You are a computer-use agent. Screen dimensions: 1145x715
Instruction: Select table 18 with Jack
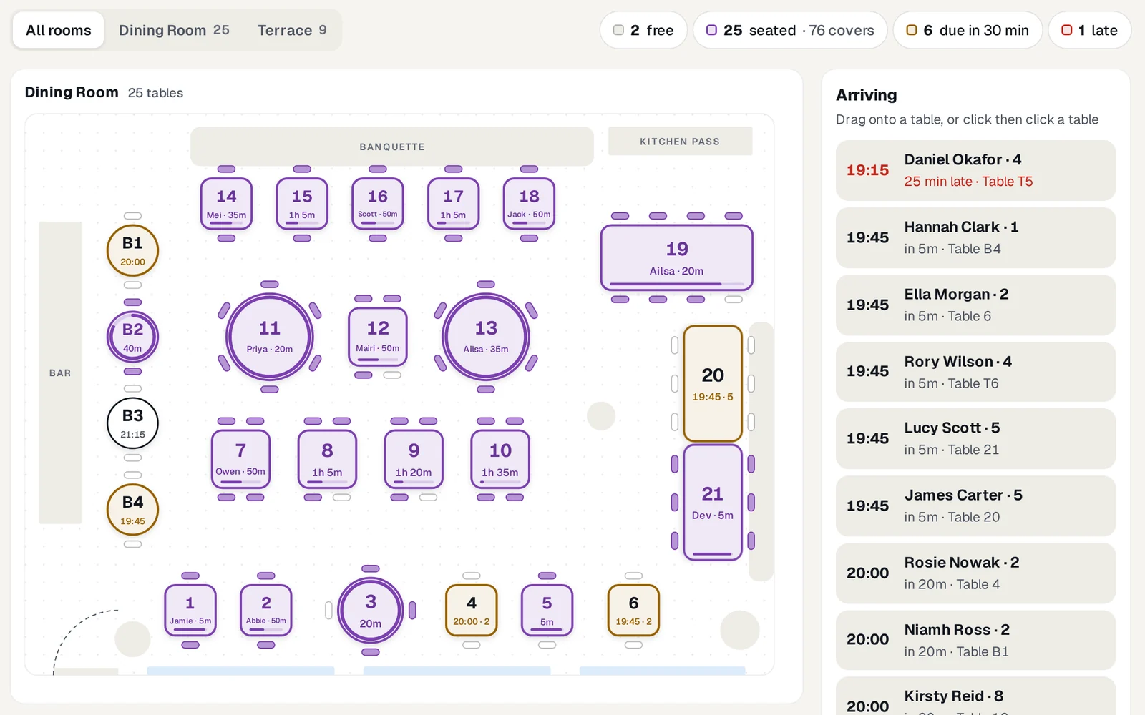(x=529, y=204)
